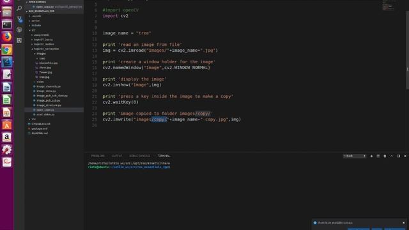The width and height of the screenshot is (409, 230).
Task: Collapse the src folder
Action: point(33,30)
